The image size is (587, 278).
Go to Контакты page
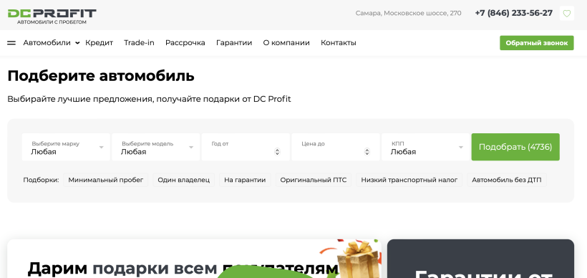(x=339, y=43)
